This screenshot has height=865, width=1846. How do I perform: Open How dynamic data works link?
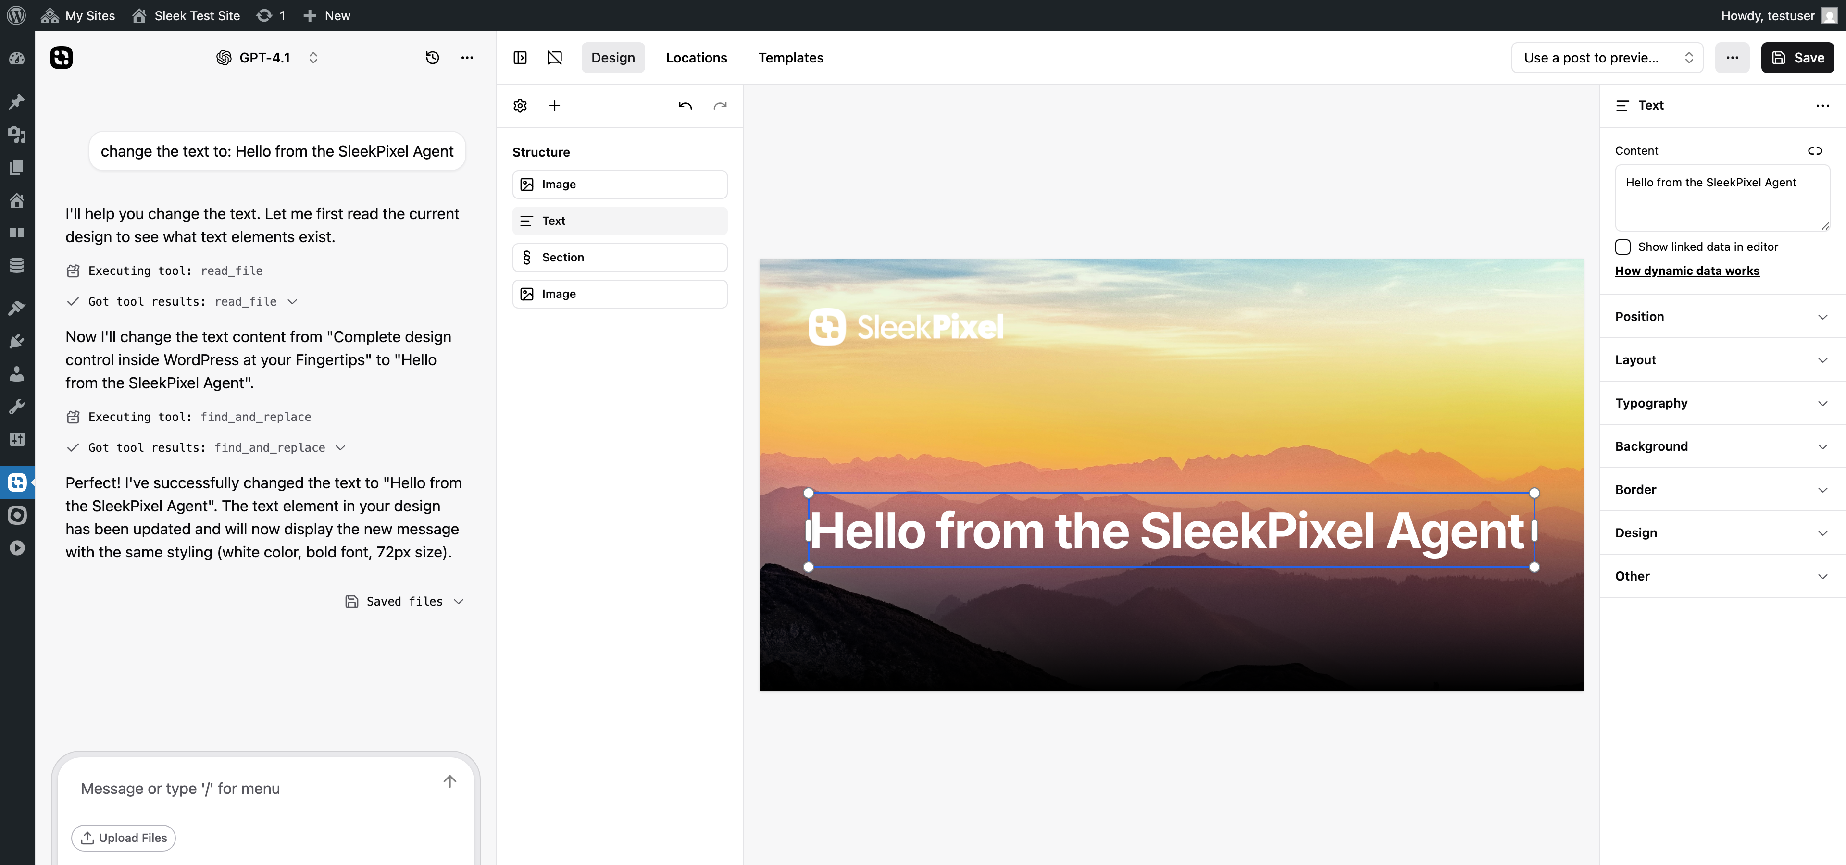click(1687, 271)
